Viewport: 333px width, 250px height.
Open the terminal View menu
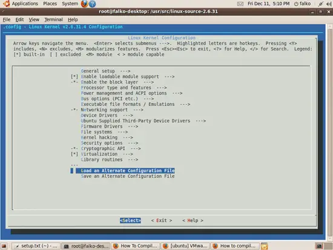coord(34,19)
